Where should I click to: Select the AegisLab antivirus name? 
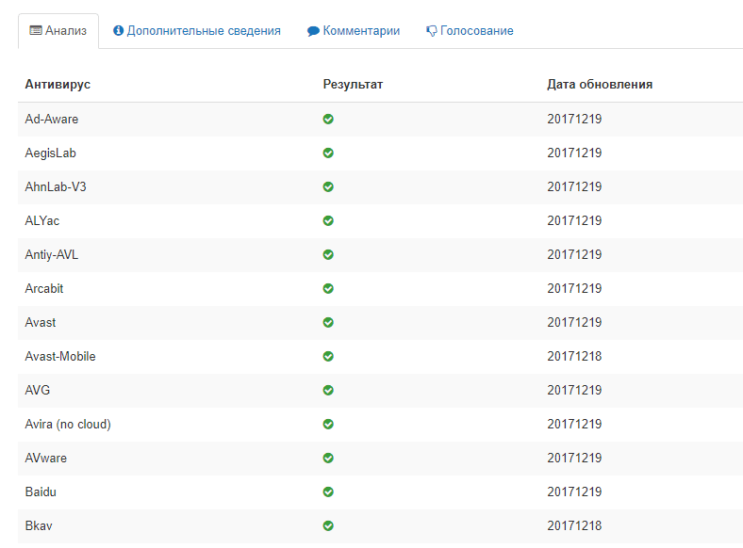(51, 153)
